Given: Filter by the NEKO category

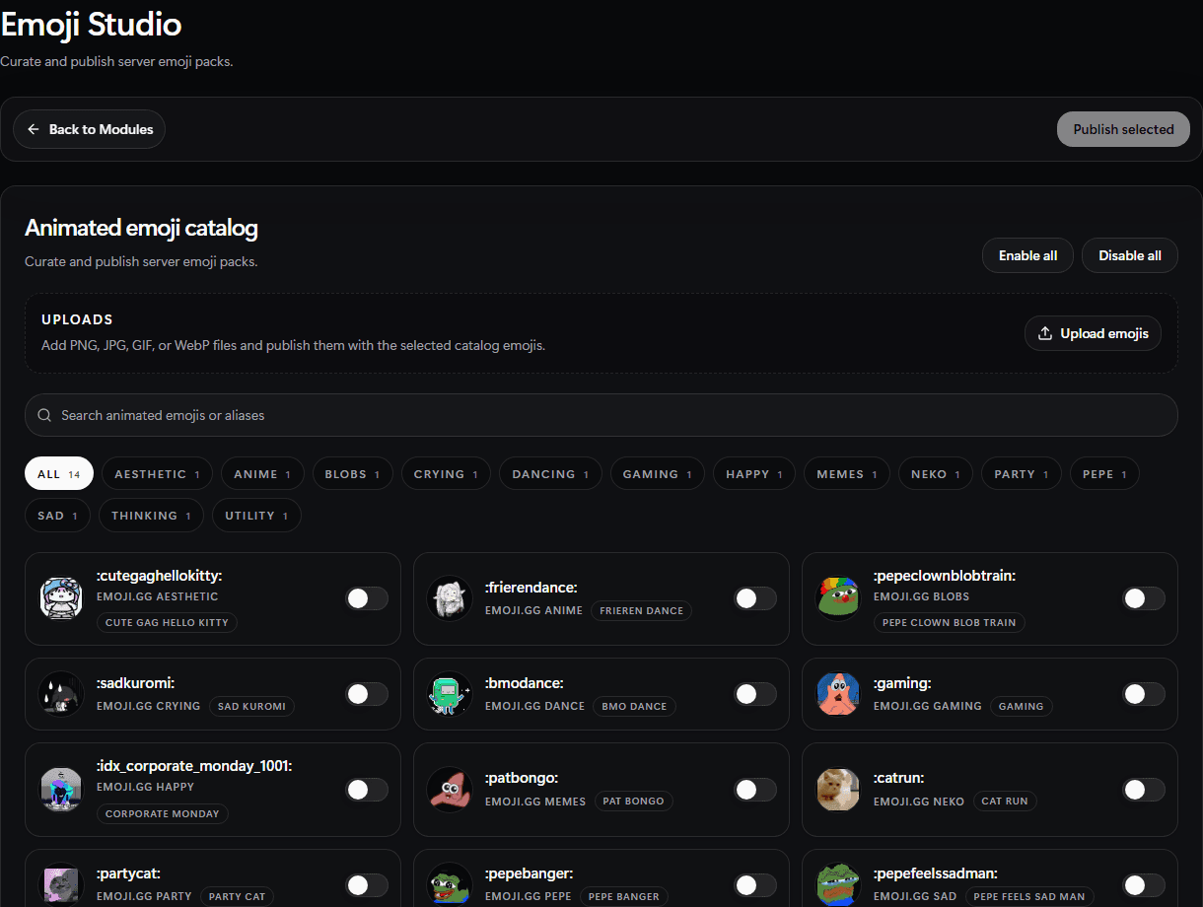Looking at the screenshot, I should click(936, 474).
